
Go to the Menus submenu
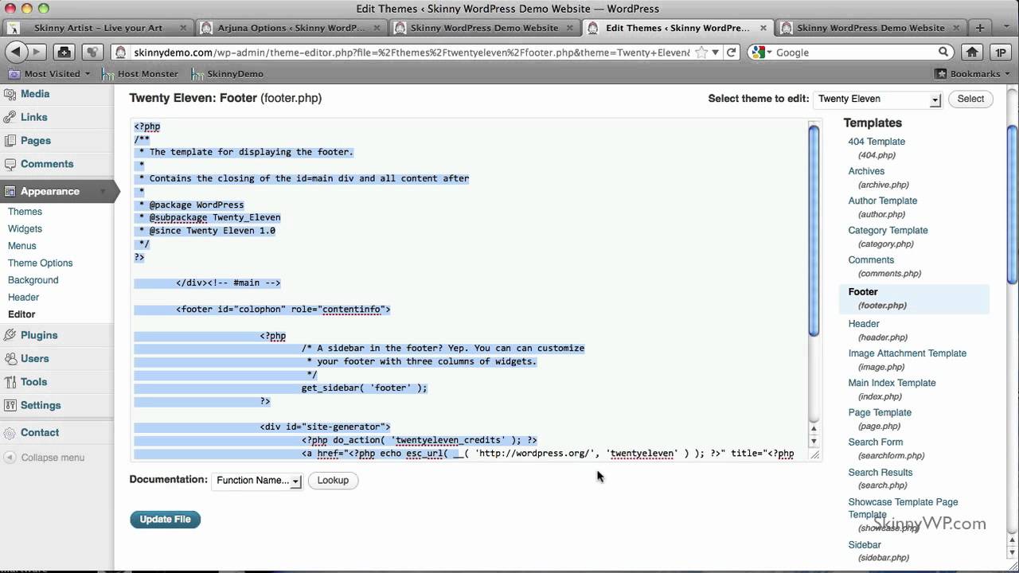tap(22, 246)
